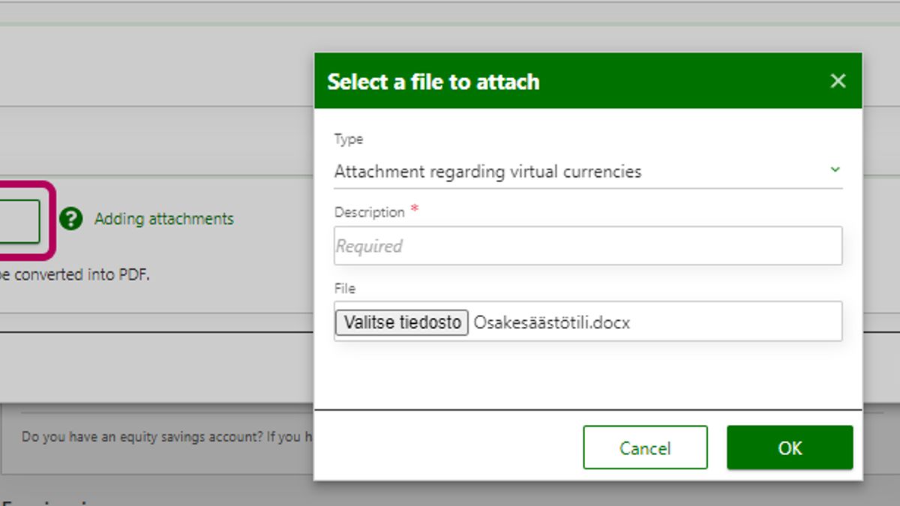The height and width of the screenshot is (506, 900).
Task: Click the green question mark help icon
Action: tap(70, 219)
